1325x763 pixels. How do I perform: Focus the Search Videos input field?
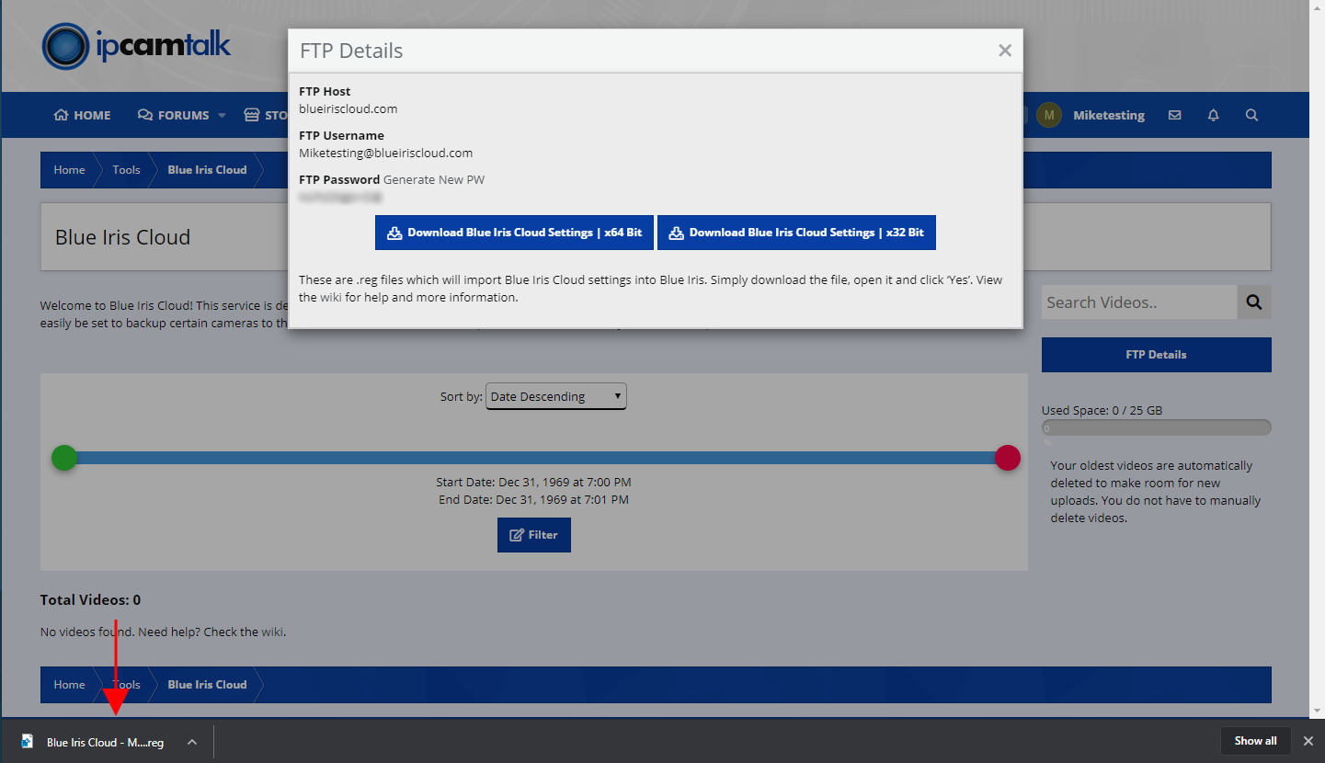coord(1139,302)
